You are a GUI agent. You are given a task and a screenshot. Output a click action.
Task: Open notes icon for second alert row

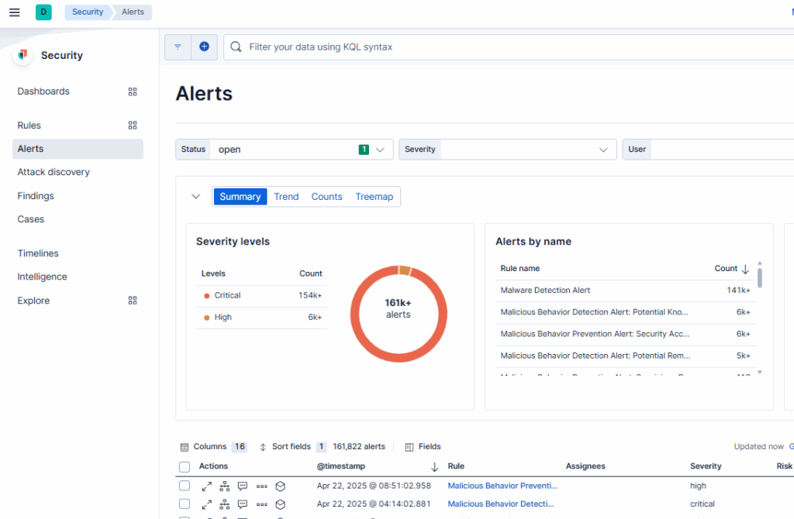(243, 504)
